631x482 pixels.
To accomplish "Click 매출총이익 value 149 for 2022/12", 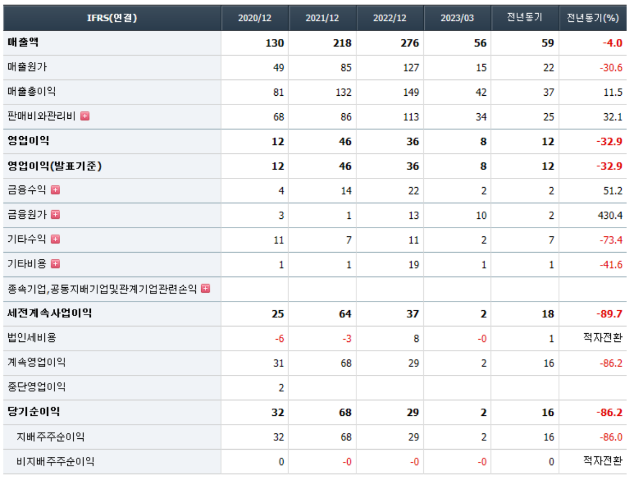I will point(411,92).
